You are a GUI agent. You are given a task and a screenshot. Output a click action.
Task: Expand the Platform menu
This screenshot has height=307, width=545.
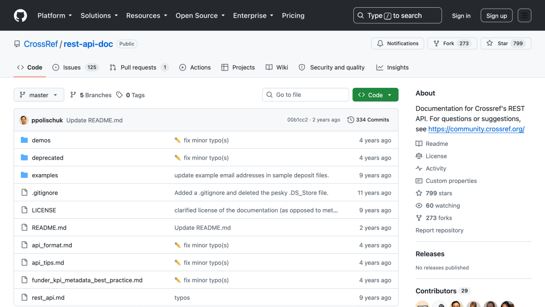(54, 15)
